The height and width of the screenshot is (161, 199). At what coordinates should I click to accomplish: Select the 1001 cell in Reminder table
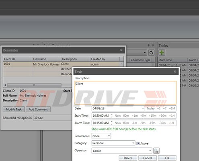17,64
